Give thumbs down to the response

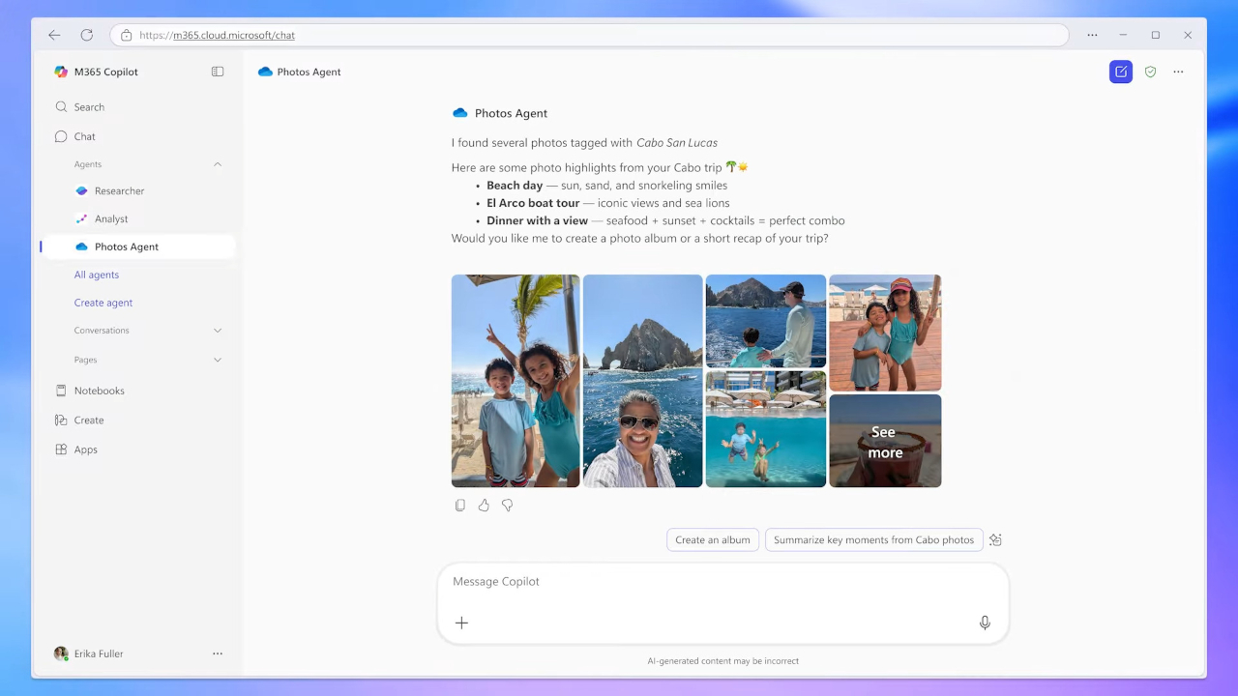point(507,506)
